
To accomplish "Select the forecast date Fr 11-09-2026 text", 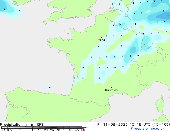I will (x=112, y=125).
